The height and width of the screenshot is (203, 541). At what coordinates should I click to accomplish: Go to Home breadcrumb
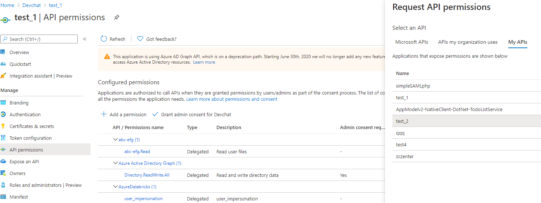pos(7,5)
